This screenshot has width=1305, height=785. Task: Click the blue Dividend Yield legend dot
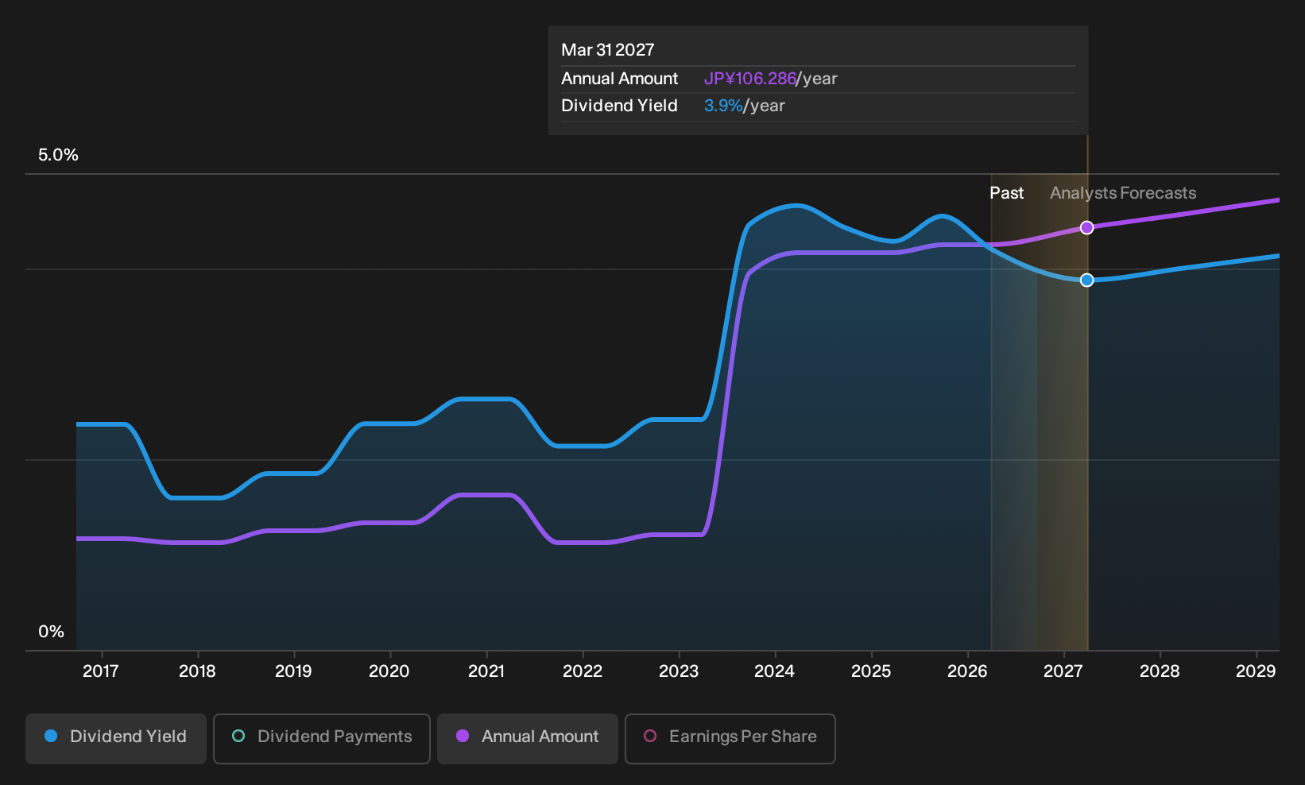click(51, 737)
